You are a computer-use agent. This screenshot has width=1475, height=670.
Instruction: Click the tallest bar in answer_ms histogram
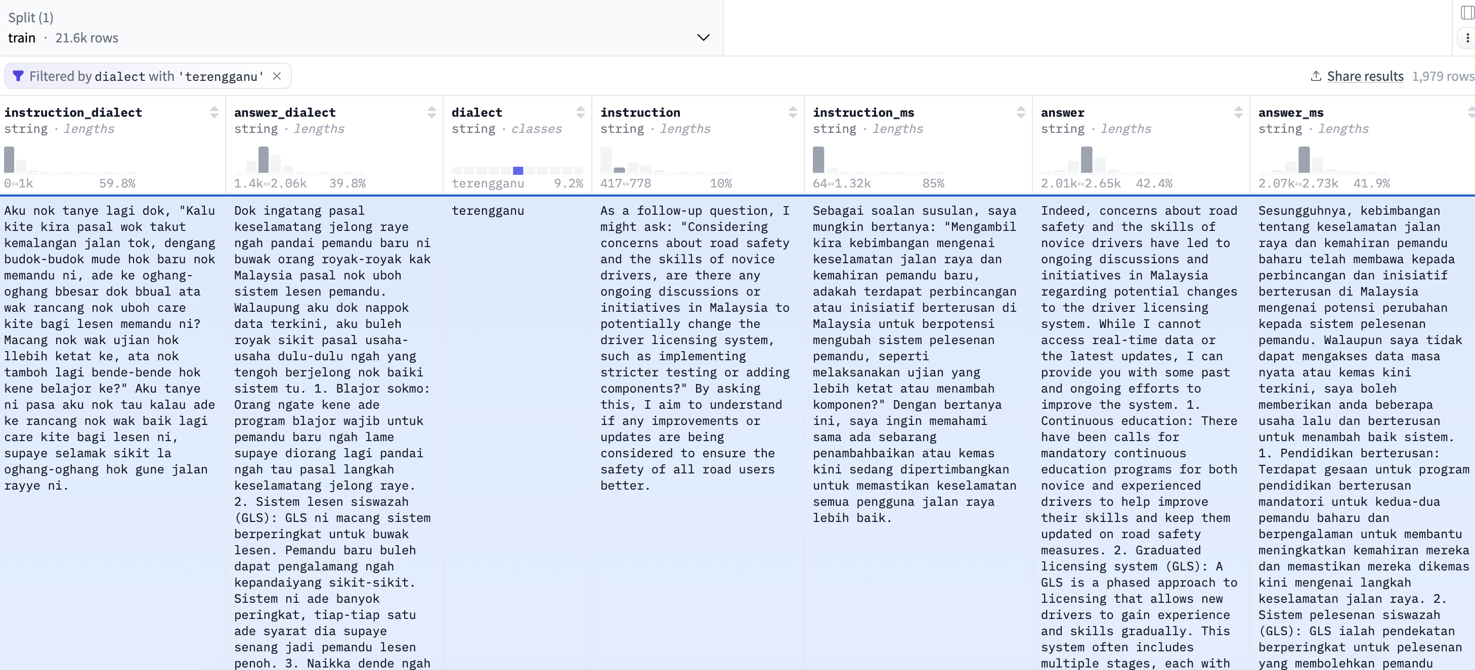(1305, 160)
